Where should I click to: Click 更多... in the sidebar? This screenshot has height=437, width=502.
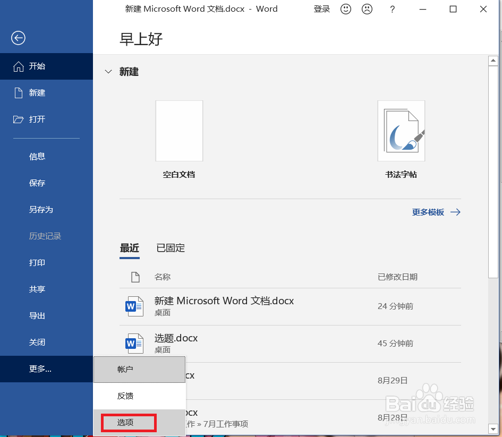pos(46,369)
